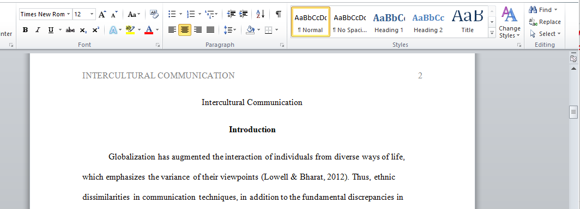The height and width of the screenshot is (209, 580).
Task: Select the Normal style
Action: 310,22
